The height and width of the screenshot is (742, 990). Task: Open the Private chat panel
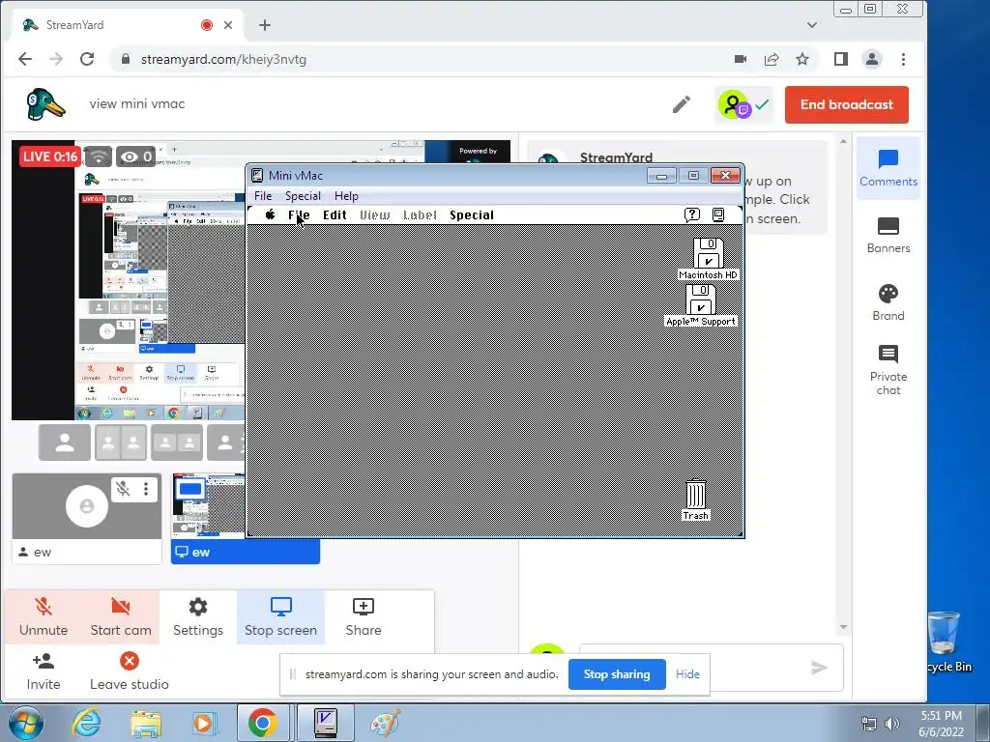point(888,370)
